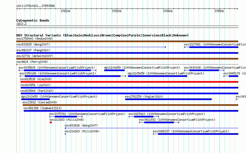Click the blue bar under dgv2105e59
This screenshot has width=246, height=153.
158,76
